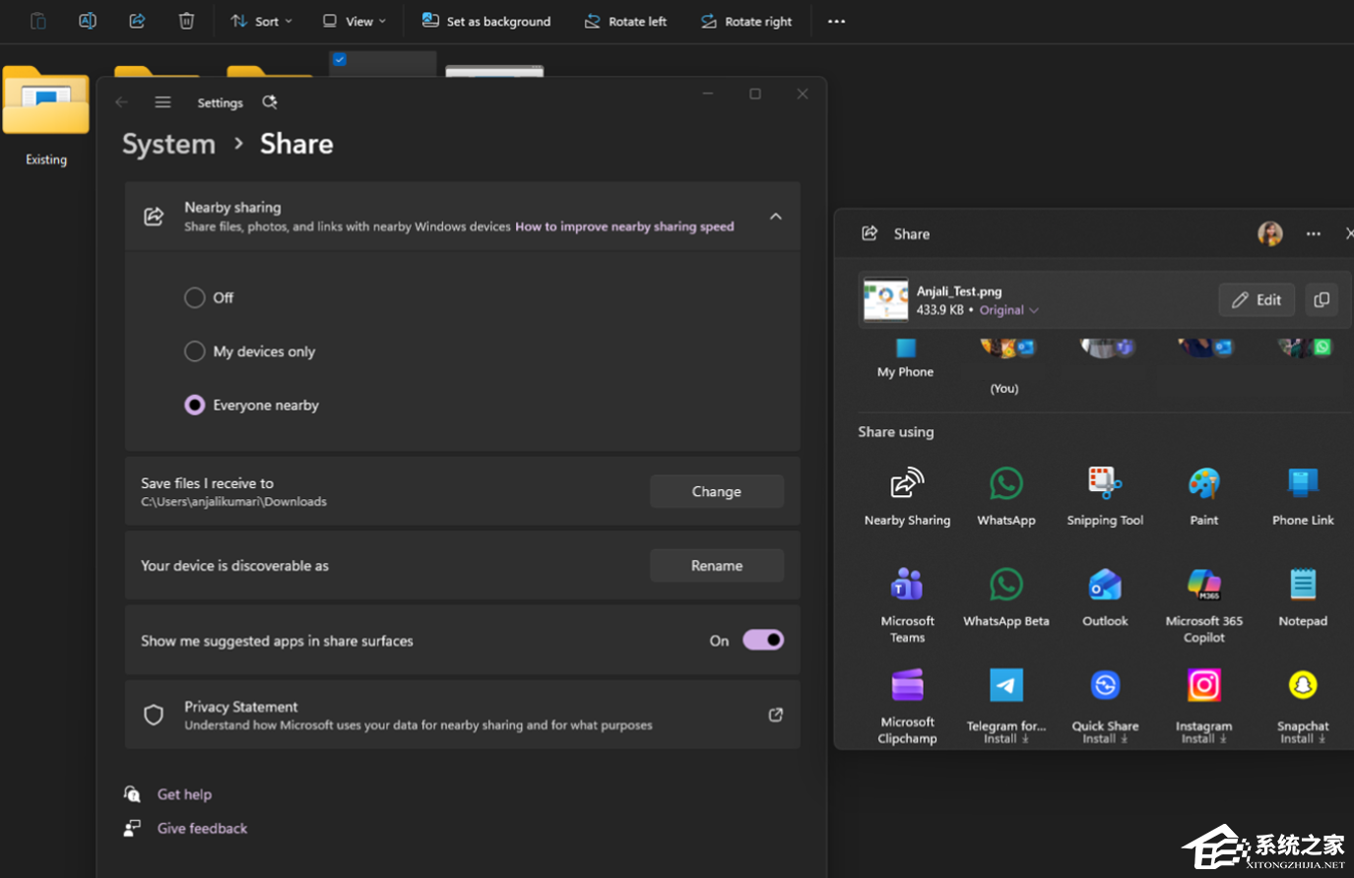
Task: Toggle the checked thumbnail checkbox in Explorer
Action: point(340,59)
